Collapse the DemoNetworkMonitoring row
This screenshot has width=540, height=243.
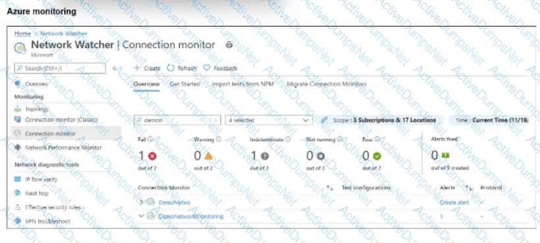(141, 216)
